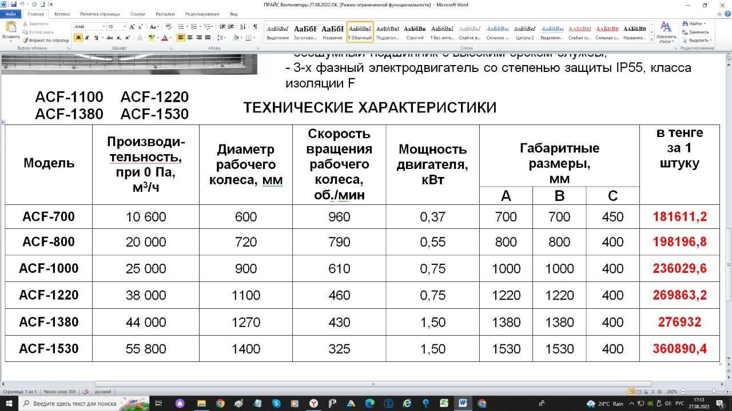Screen dimensions: 732x411
Task: Click the price cell 181611,2
Action: [679, 217]
